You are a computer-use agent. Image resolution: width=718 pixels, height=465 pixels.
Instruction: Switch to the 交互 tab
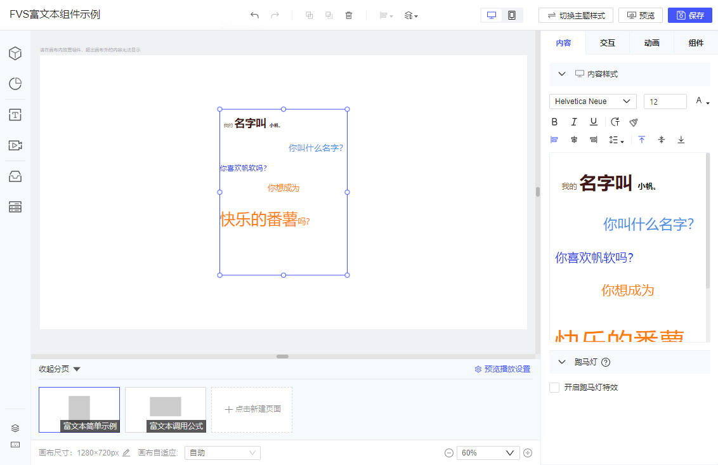(x=607, y=43)
